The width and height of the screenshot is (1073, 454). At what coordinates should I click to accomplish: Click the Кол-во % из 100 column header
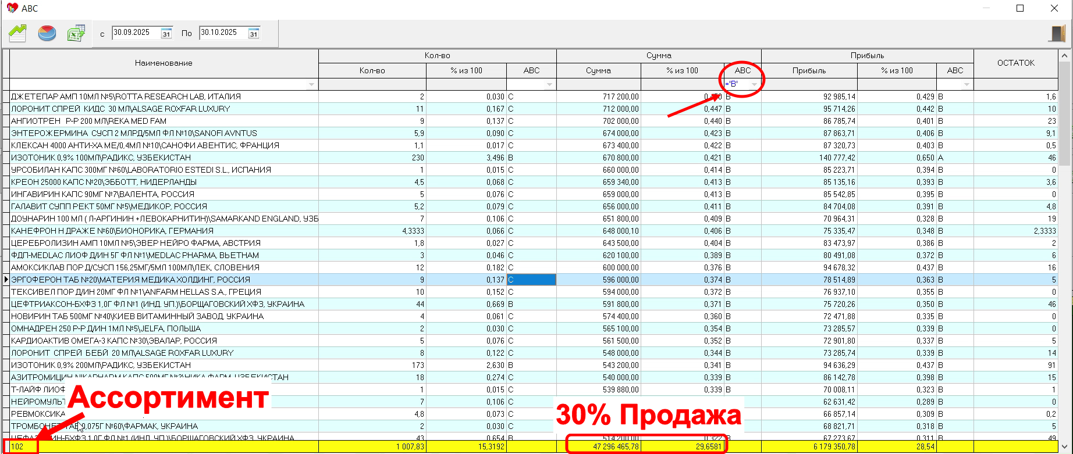coord(467,70)
